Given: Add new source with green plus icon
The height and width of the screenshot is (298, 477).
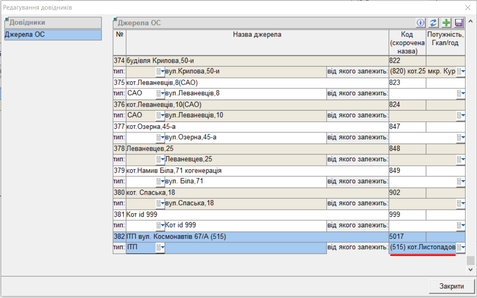Looking at the screenshot, I should click(446, 23).
